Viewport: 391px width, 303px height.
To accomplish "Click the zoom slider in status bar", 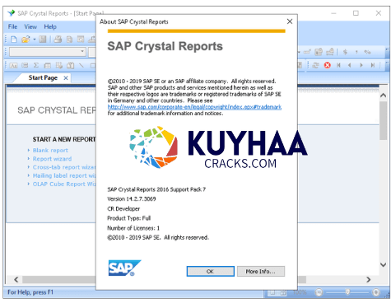I will click(x=347, y=292).
